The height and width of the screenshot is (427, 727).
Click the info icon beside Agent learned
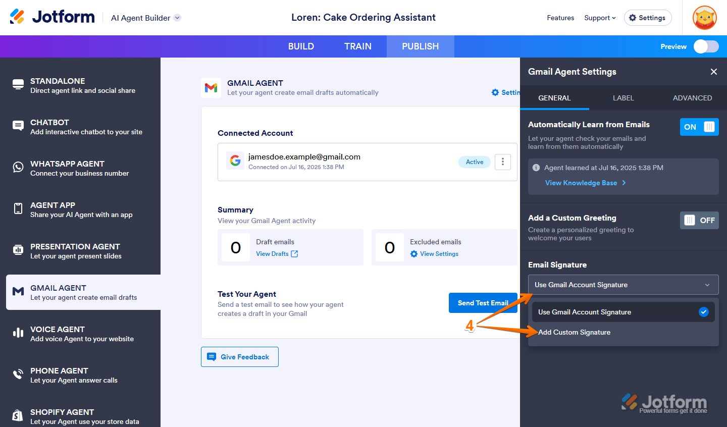click(536, 168)
